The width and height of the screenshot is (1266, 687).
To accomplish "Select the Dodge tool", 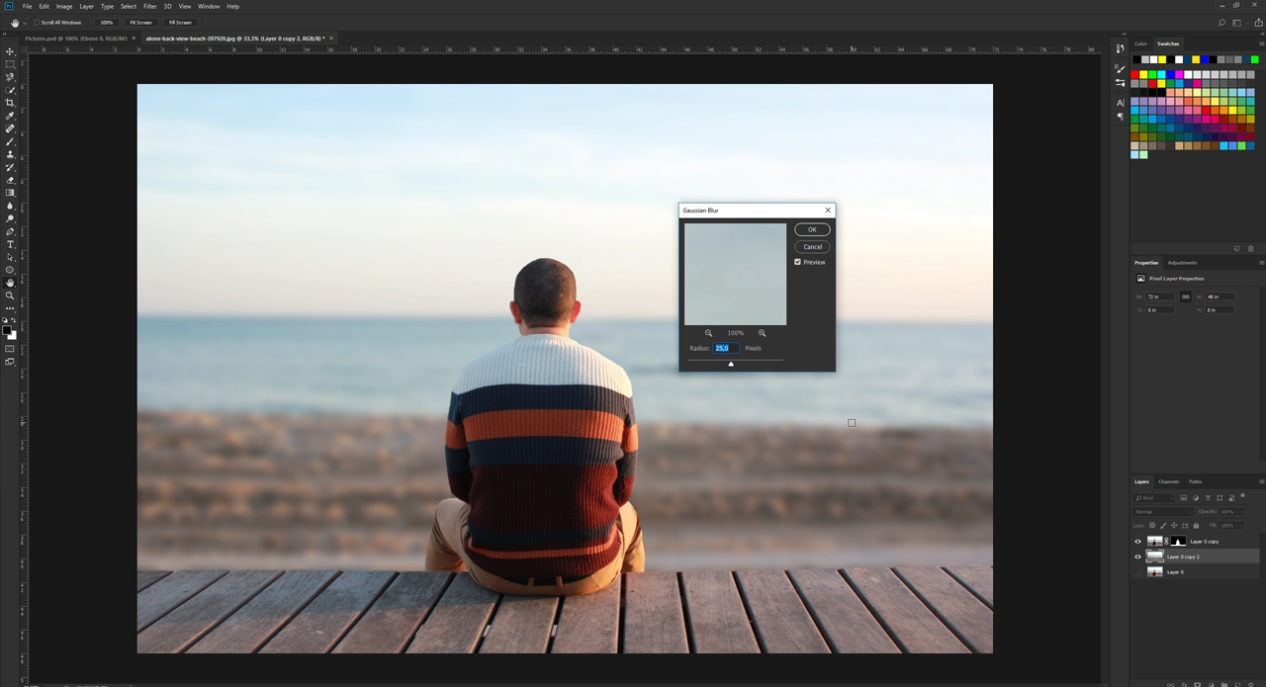I will (x=11, y=218).
